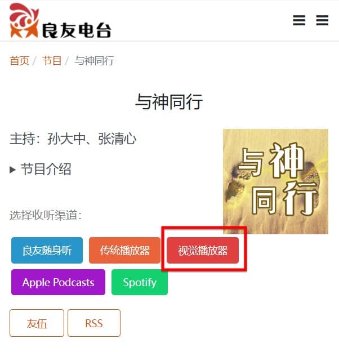This screenshot has height=352, width=339.
Task: Open 视觉播放器 highlighted button
Action: pyautogui.click(x=203, y=250)
